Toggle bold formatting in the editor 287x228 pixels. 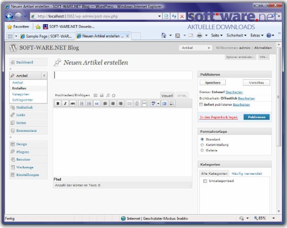point(58,104)
